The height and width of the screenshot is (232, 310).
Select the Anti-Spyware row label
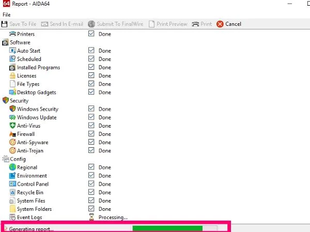33,143
